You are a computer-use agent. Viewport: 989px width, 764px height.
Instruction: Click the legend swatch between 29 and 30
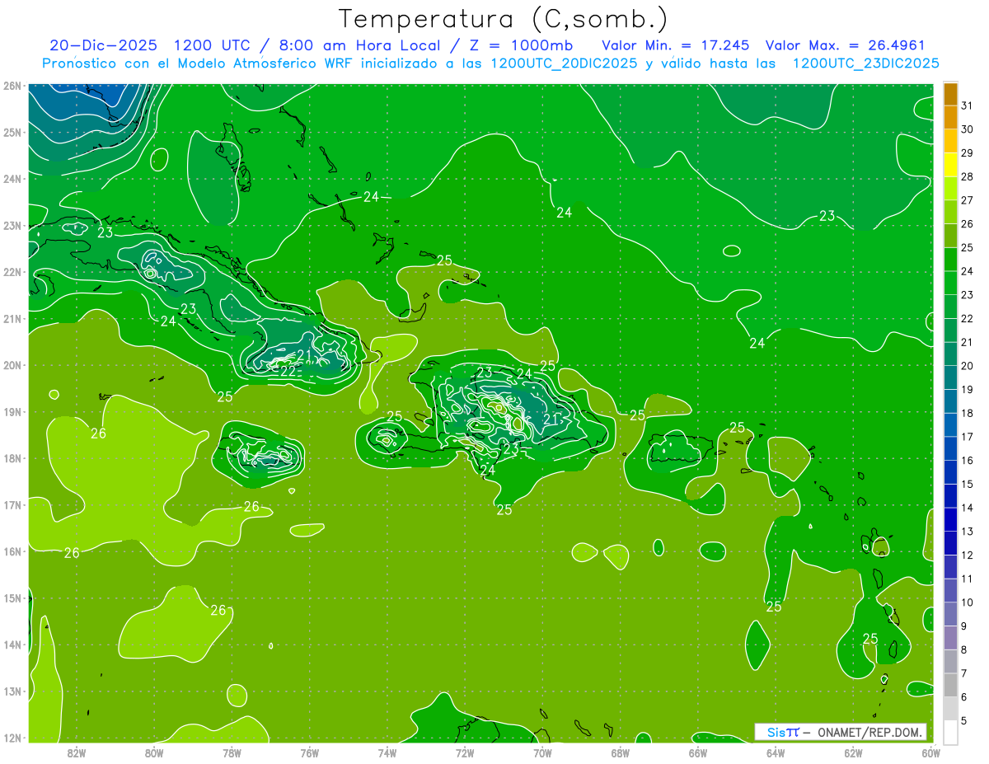pyautogui.click(x=950, y=141)
